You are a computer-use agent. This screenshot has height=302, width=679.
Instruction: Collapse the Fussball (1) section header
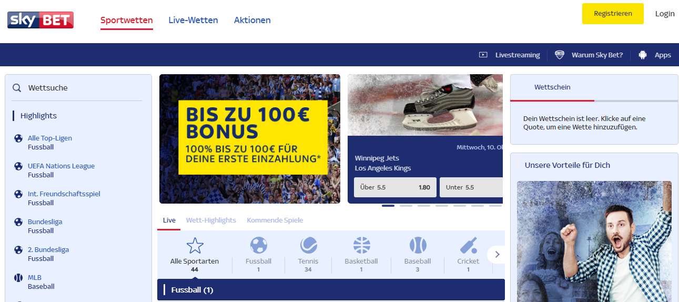point(331,290)
